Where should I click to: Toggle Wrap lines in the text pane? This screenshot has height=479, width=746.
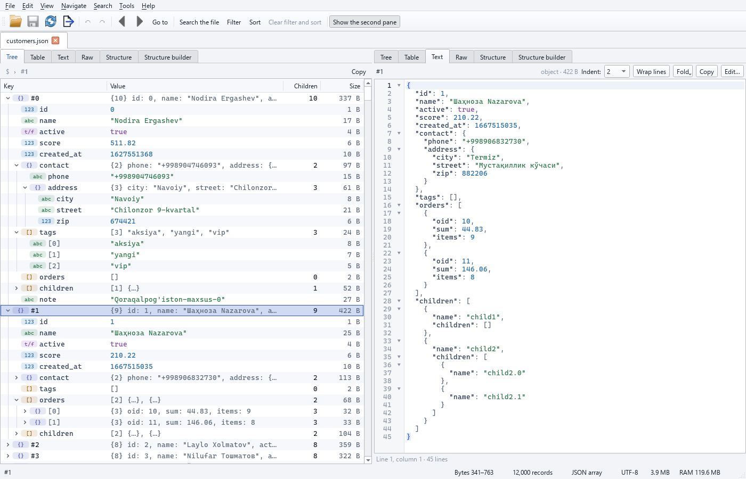point(651,71)
